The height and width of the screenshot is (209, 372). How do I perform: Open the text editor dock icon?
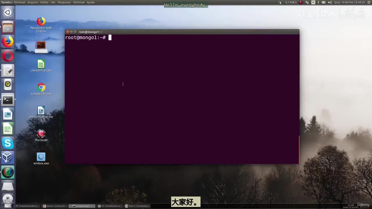pos(8,71)
